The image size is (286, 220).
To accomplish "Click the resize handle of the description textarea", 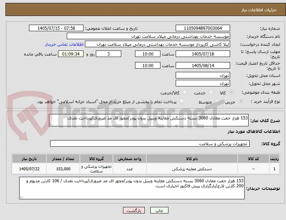I will click(51, 124).
